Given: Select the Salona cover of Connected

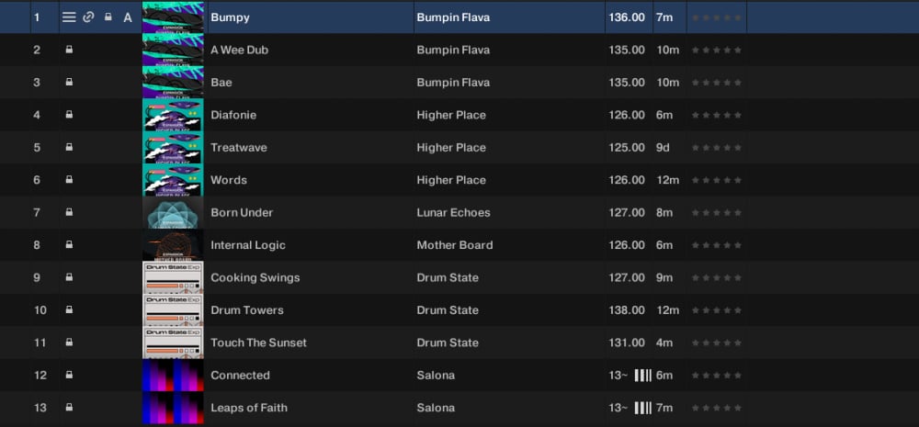Looking at the screenshot, I should coord(173,375).
